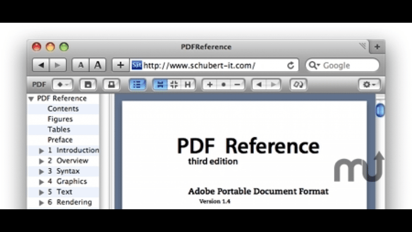Viewport: 412px width, 232px height.
Task: Open the gear settings dropdown
Action: [x=369, y=85]
